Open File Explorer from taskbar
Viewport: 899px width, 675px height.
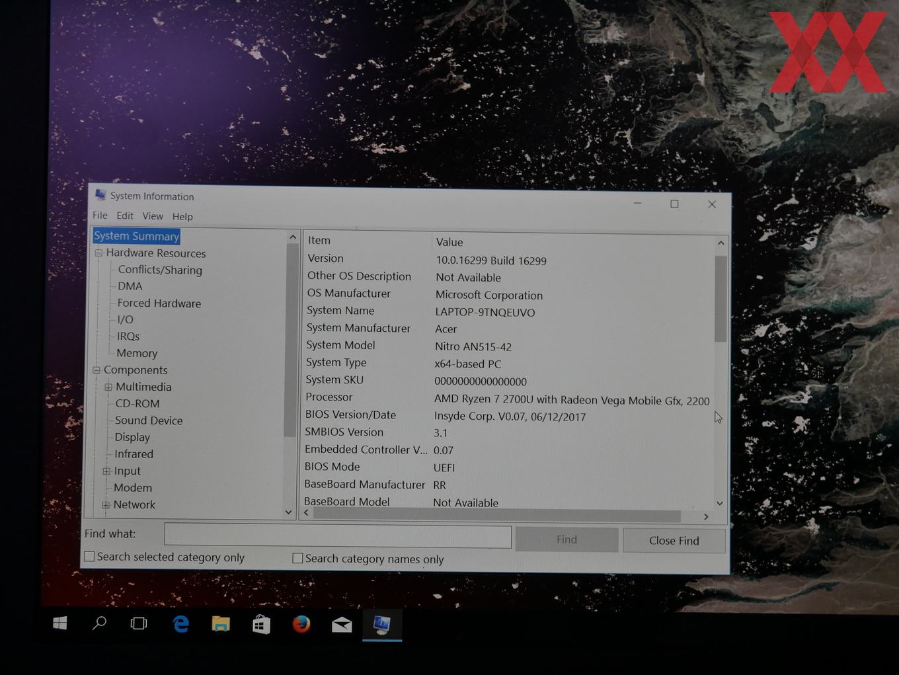(221, 624)
